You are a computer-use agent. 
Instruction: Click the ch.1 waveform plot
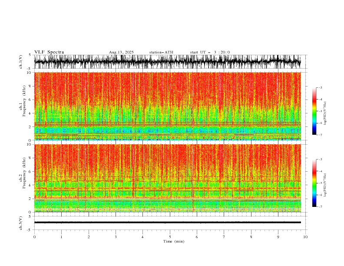click(x=167, y=62)
